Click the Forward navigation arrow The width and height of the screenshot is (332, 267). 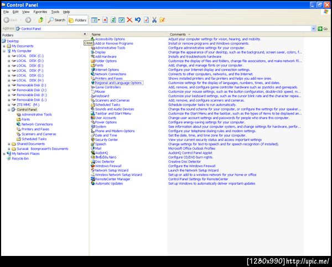[28, 20]
